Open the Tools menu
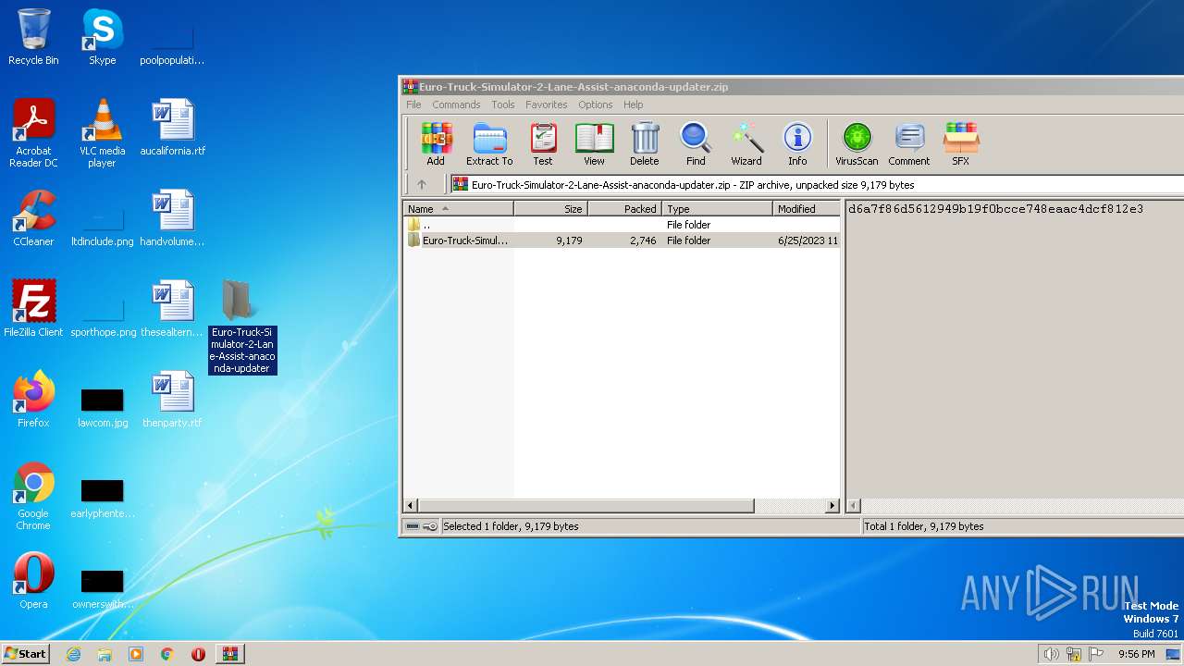The height and width of the screenshot is (666, 1184). [x=503, y=105]
